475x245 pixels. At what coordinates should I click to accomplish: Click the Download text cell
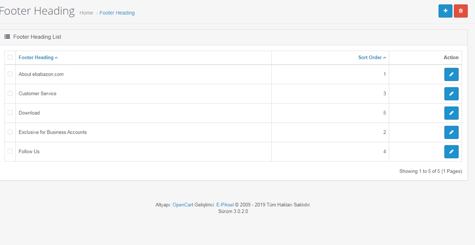29,113
